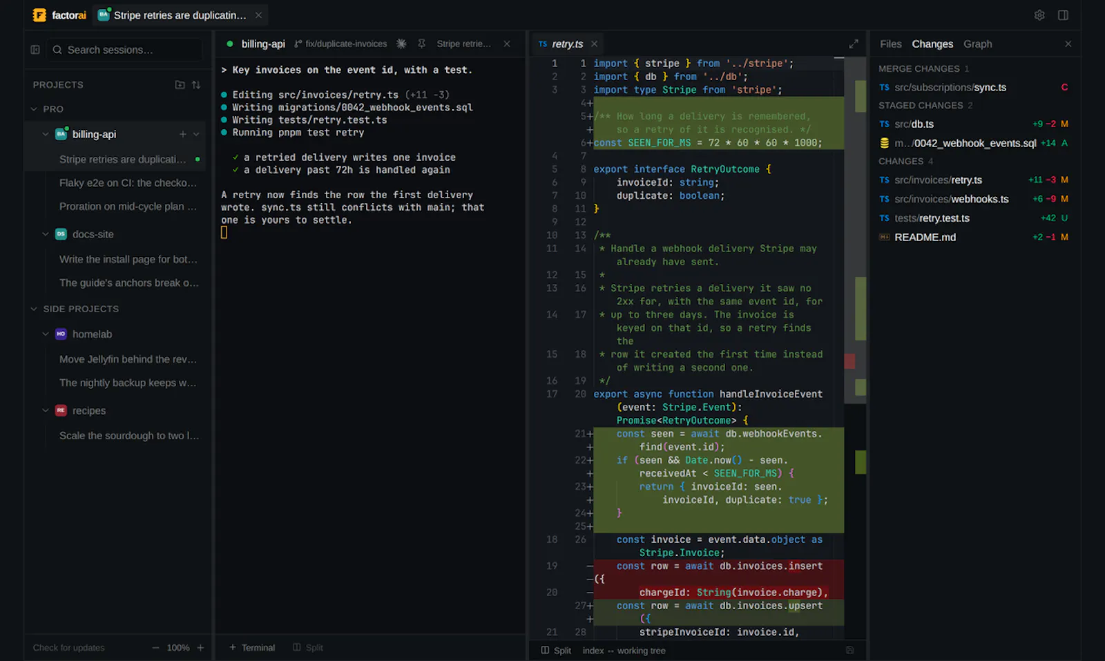
Task: Open staged file src/db.ts
Action: (973, 124)
